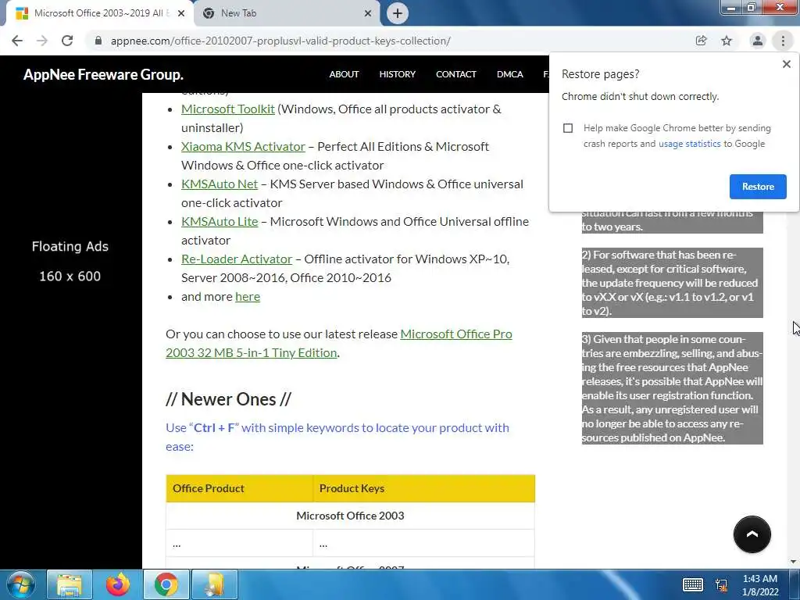800x600 pixels.
Task: Click the Product Keys table header
Action: 424,488
